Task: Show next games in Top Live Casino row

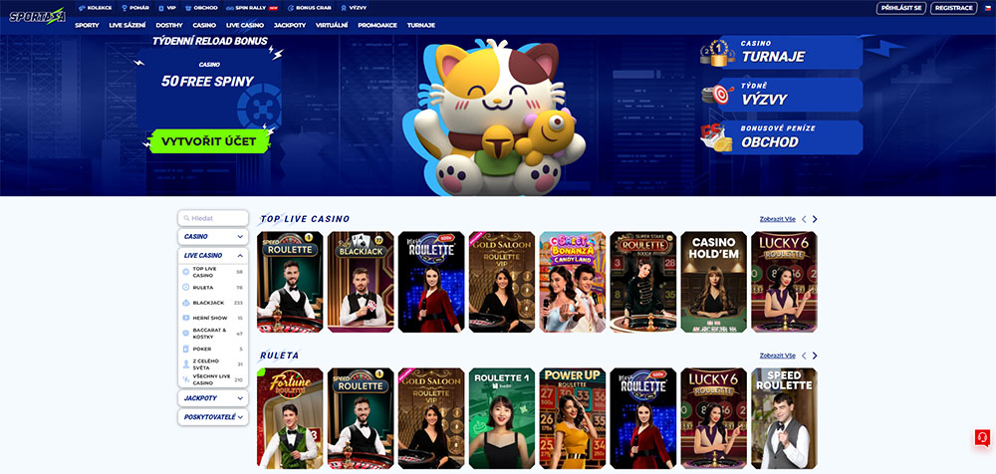Action: click(815, 219)
